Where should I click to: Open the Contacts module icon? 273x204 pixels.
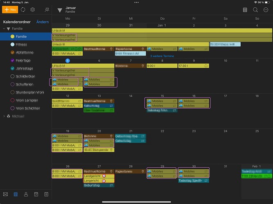(x=26, y=194)
